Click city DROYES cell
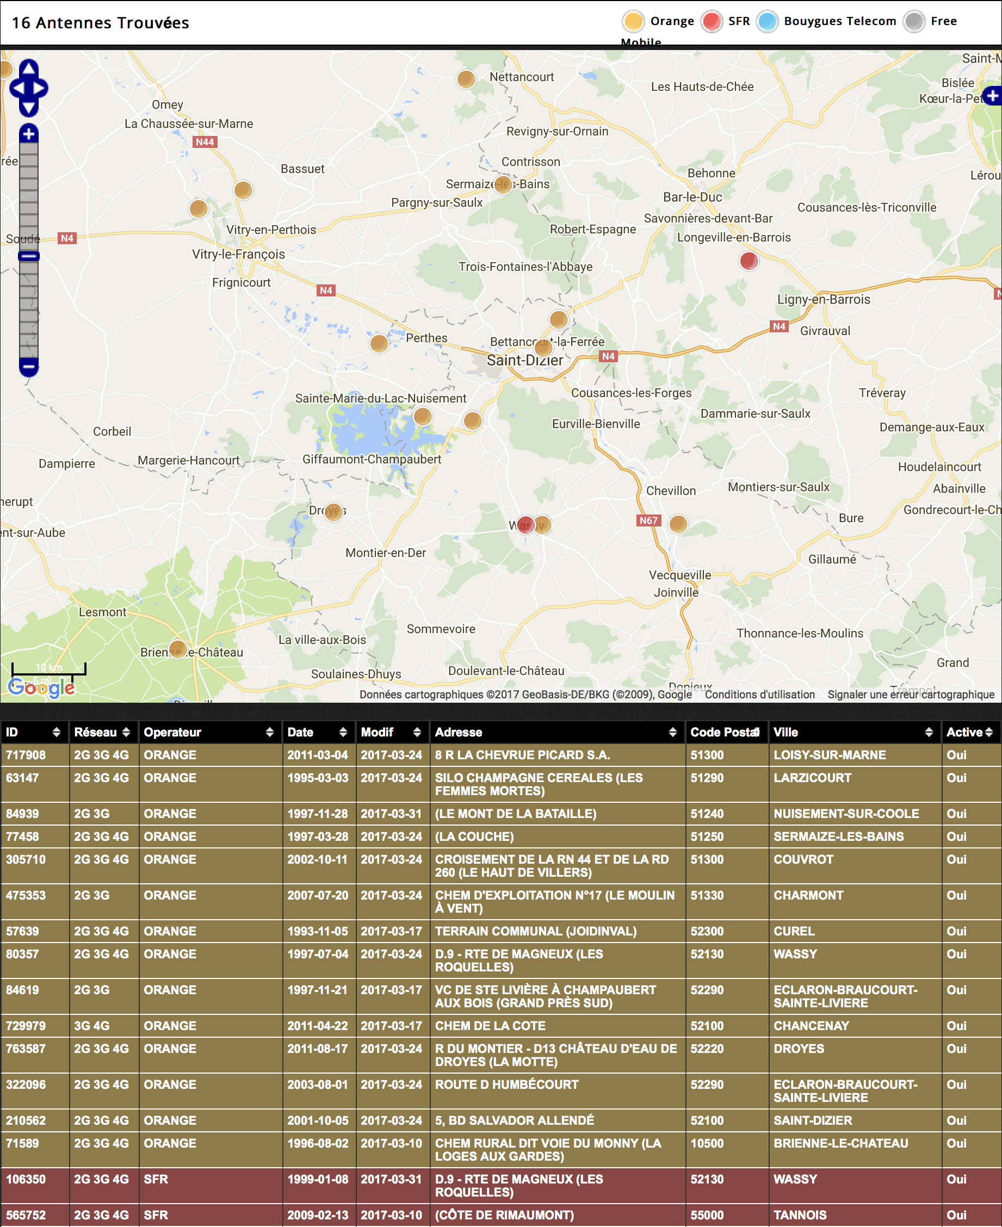 tap(855, 1055)
